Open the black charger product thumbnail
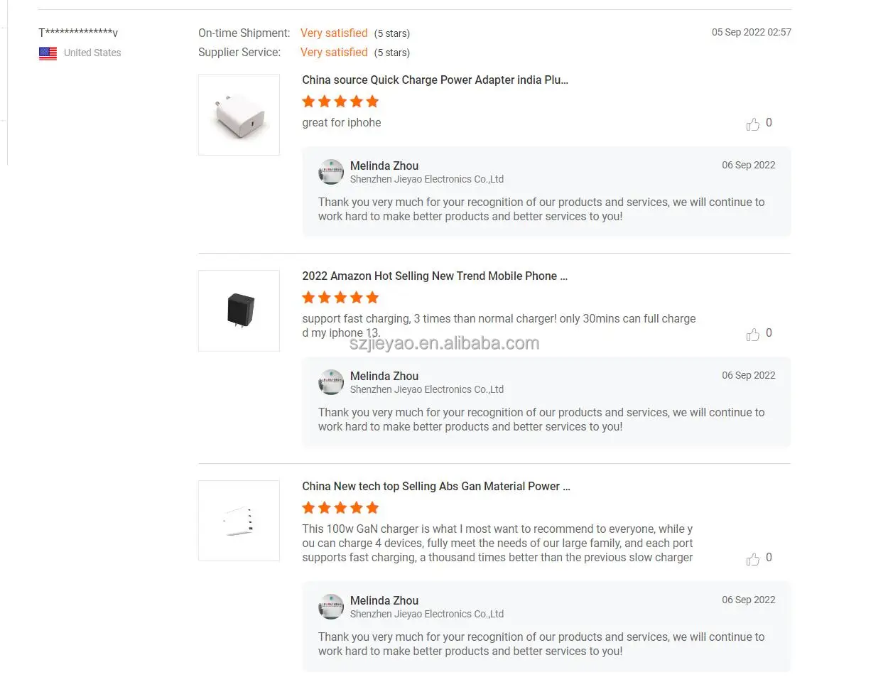The image size is (888, 687). [x=239, y=311]
